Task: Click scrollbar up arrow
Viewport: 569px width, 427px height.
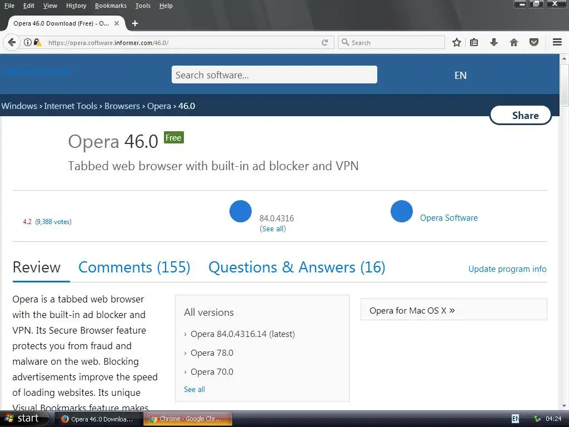Action: click(x=565, y=58)
